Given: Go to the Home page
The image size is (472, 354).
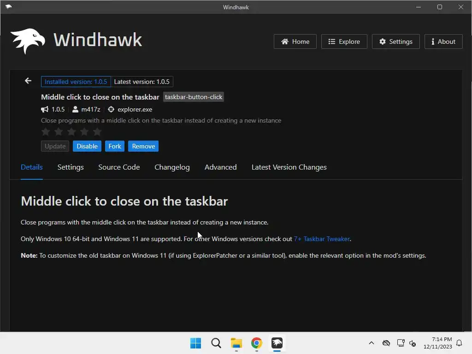Looking at the screenshot, I should (295, 41).
